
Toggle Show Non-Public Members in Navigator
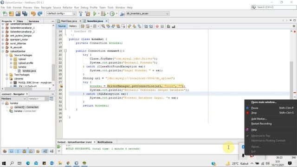(24, 151)
